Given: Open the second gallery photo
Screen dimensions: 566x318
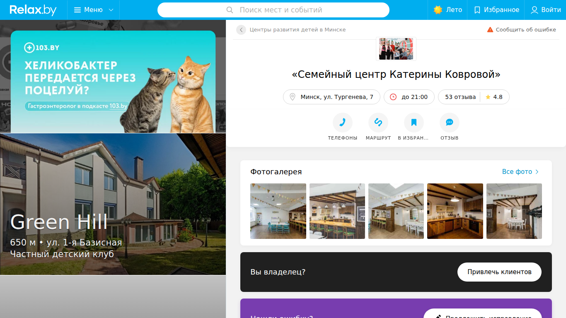Looking at the screenshot, I should pos(337,211).
